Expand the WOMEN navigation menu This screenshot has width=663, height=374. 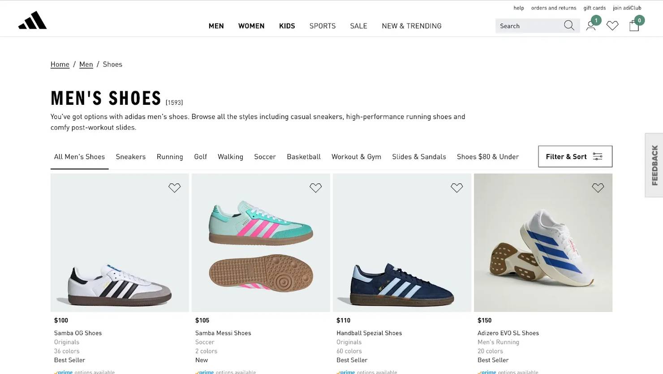[x=251, y=26]
